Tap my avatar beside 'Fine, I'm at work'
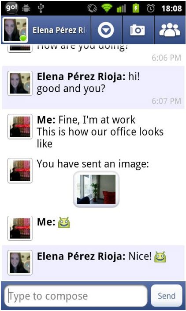186x311 pixels. [x=20, y=127]
